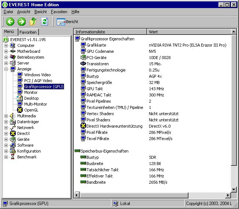Viewport: 239px width, 209px height.
Task: Expand the Konfiguration tree node
Action: 6,151
